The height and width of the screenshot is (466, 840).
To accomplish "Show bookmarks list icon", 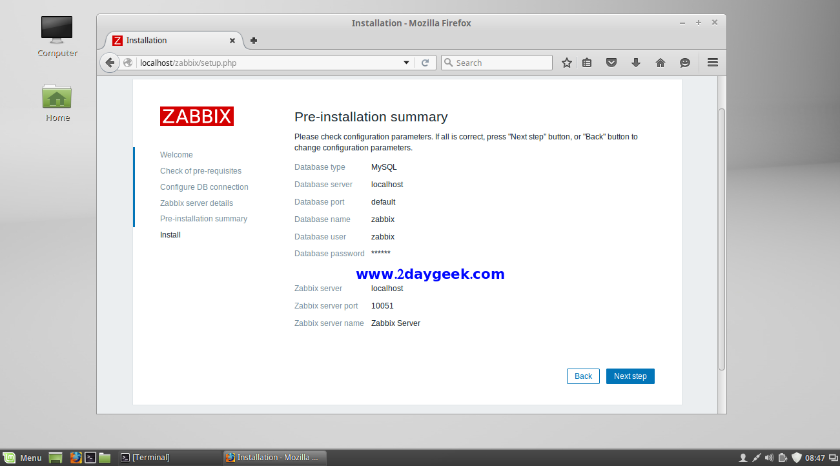I will (587, 63).
